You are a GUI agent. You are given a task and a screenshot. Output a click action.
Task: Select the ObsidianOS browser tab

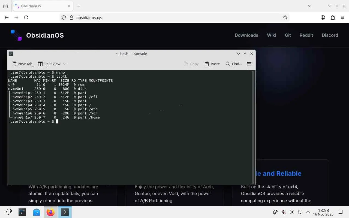pyautogui.click(x=43, y=6)
